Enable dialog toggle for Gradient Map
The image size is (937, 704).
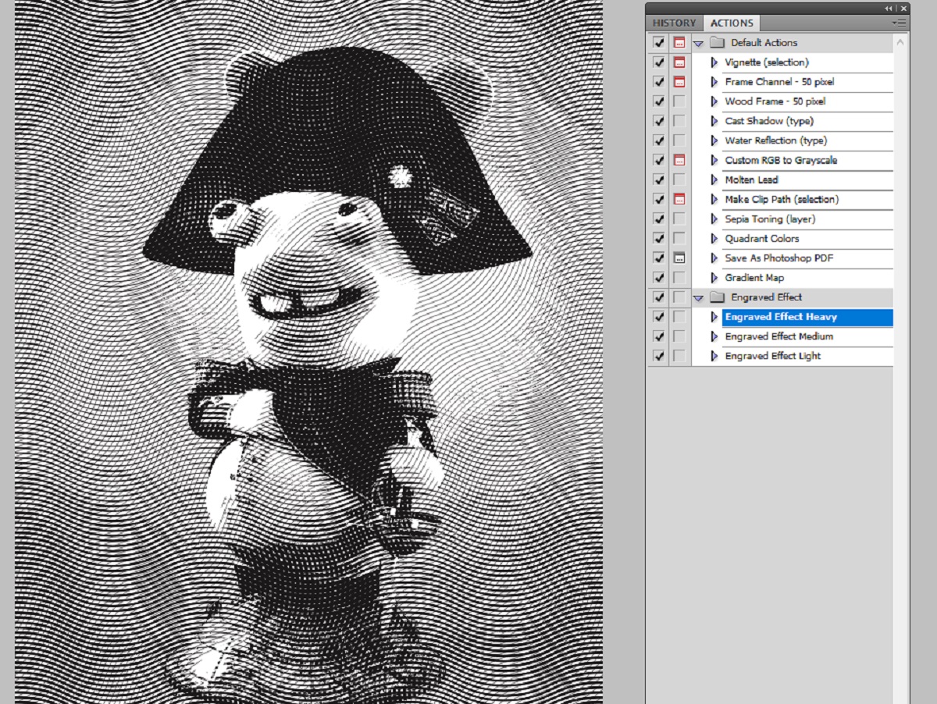[x=679, y=277]
